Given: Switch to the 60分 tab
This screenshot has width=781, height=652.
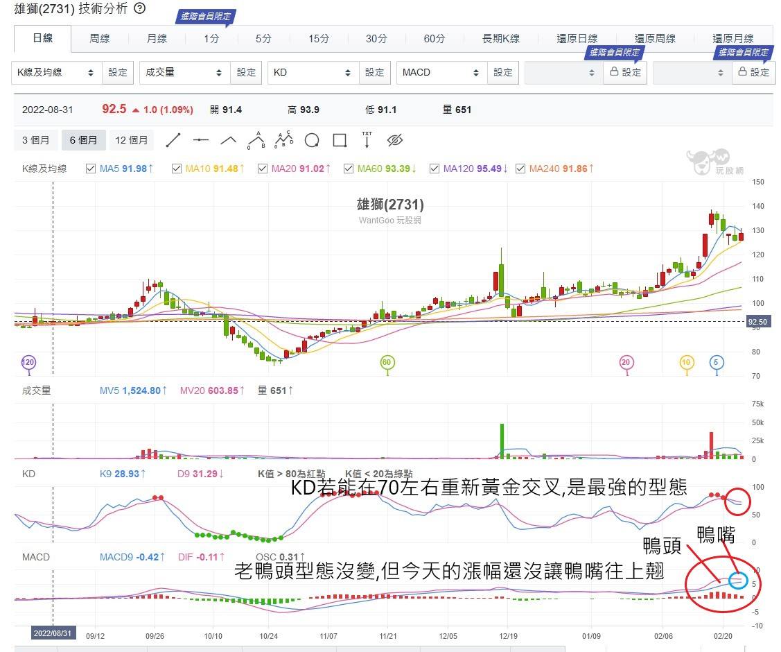Looking at the screenshot, I should [435, 39].
